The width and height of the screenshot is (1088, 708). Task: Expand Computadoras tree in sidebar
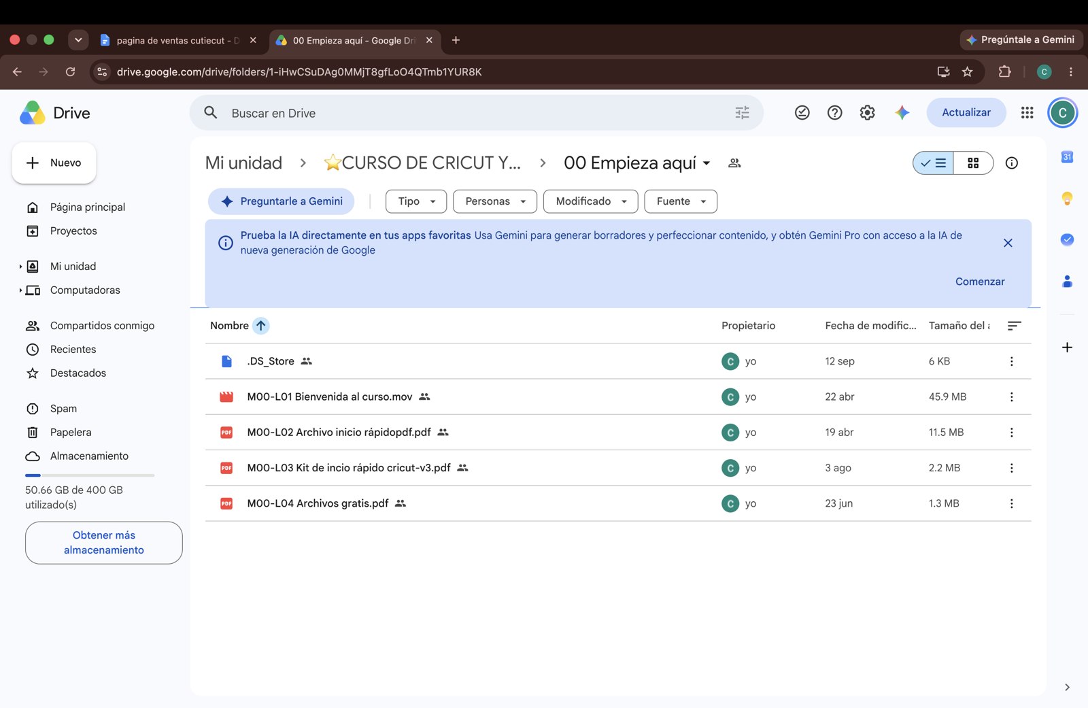point(20,290)
